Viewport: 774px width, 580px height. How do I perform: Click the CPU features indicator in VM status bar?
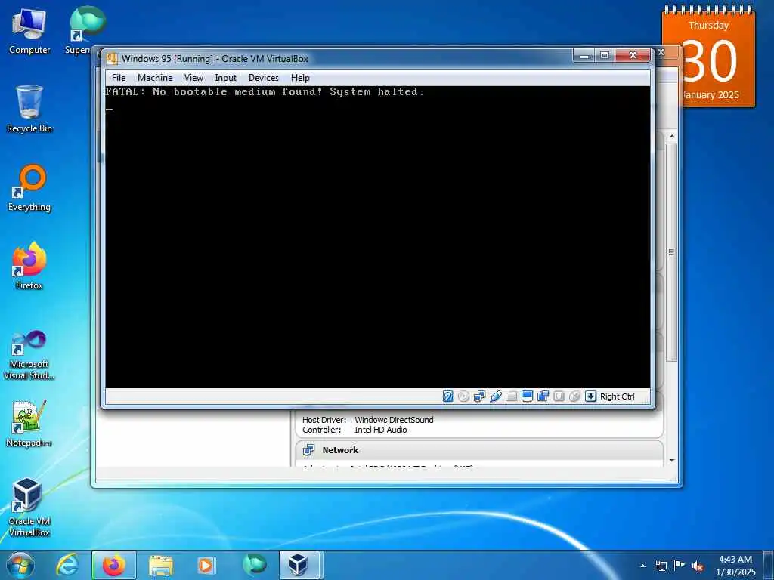[559, 396]
